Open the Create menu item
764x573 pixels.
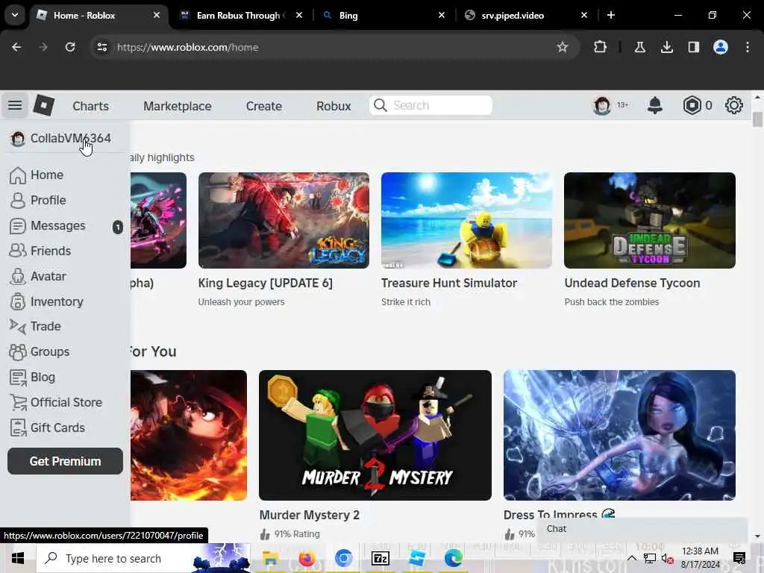click(263, 106)
